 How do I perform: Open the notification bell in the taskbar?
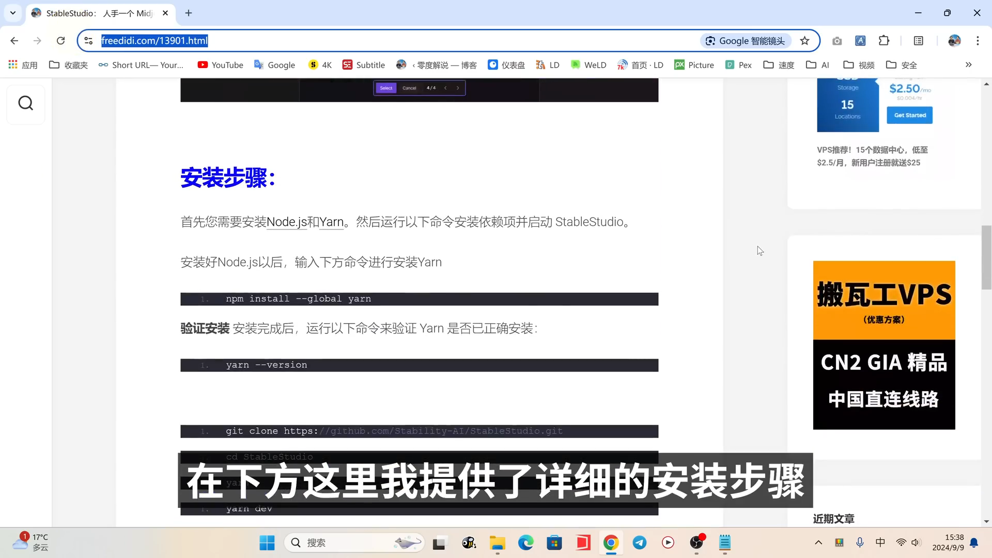point(974,542)
